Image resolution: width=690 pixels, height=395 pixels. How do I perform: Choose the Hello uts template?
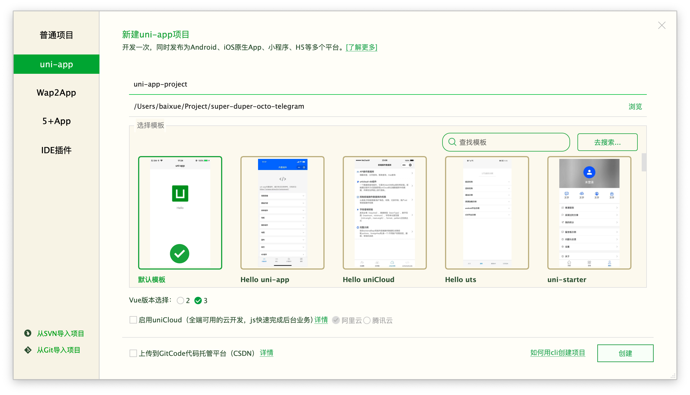(487, 213)
